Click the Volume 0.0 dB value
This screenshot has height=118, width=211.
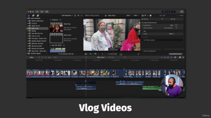pos(173,19)
